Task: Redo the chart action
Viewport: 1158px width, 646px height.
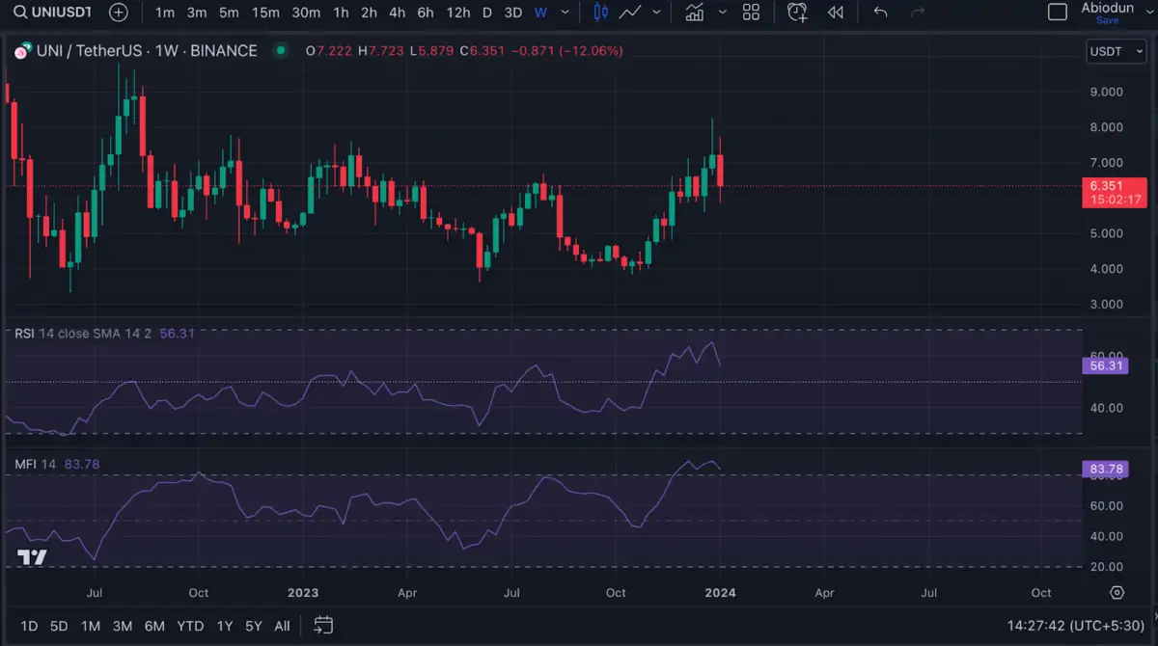Action: tap(918, 13)
